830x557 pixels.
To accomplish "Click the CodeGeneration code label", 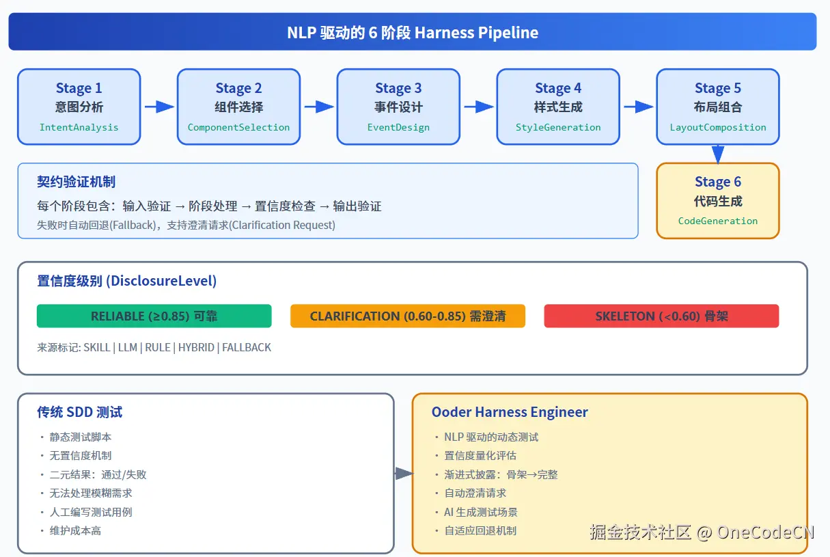I will 718,221.
